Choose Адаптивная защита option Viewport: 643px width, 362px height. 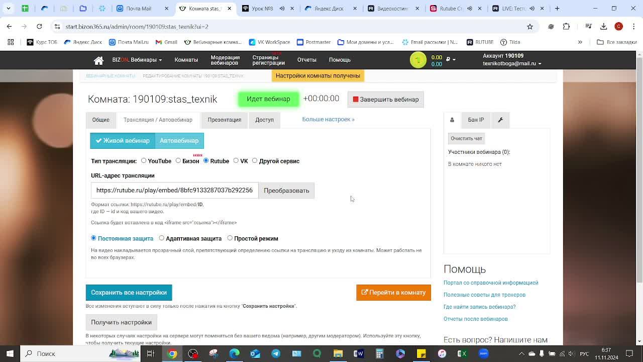pos(162,238)
